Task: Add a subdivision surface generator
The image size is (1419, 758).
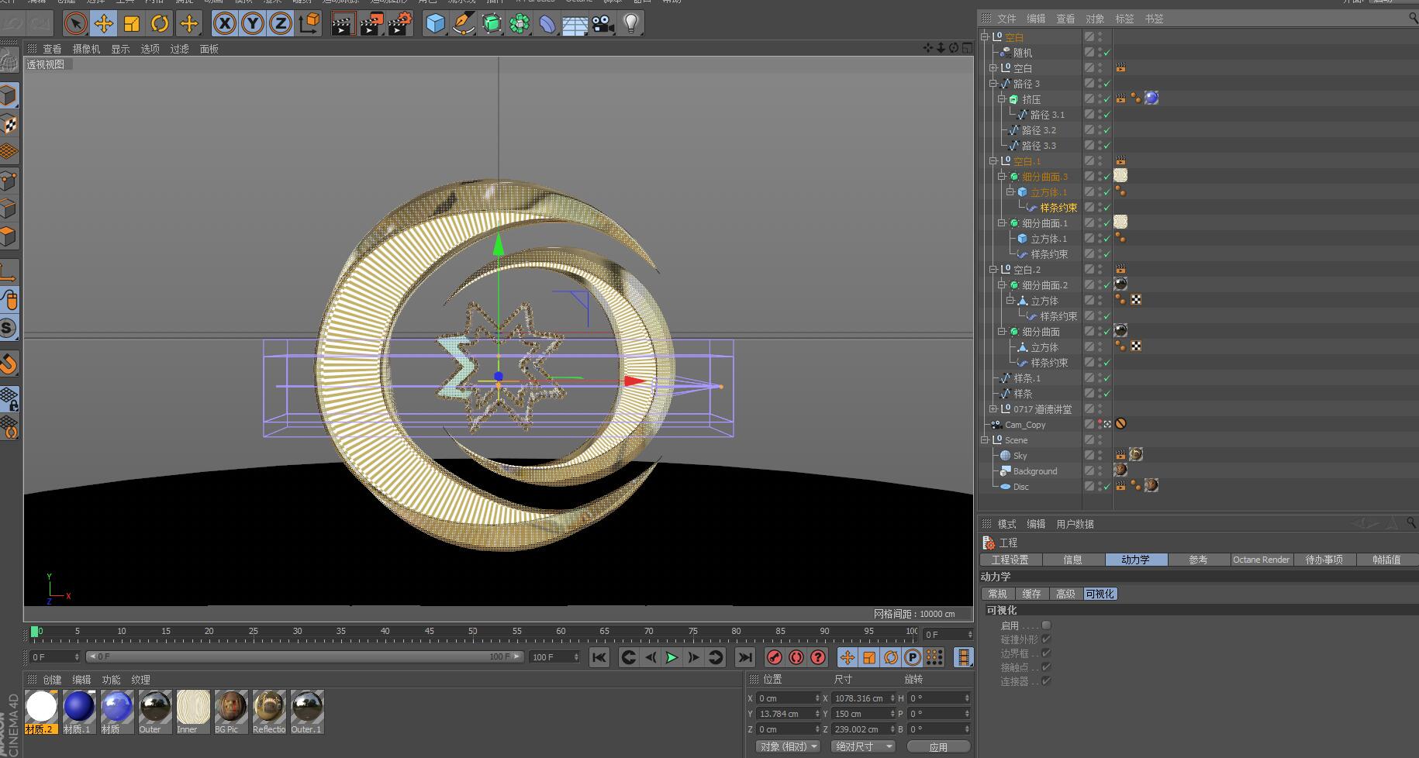Action: 492,24
